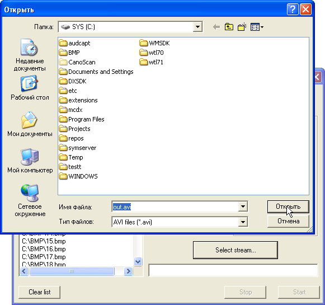Create a new folder

point(242,27)
